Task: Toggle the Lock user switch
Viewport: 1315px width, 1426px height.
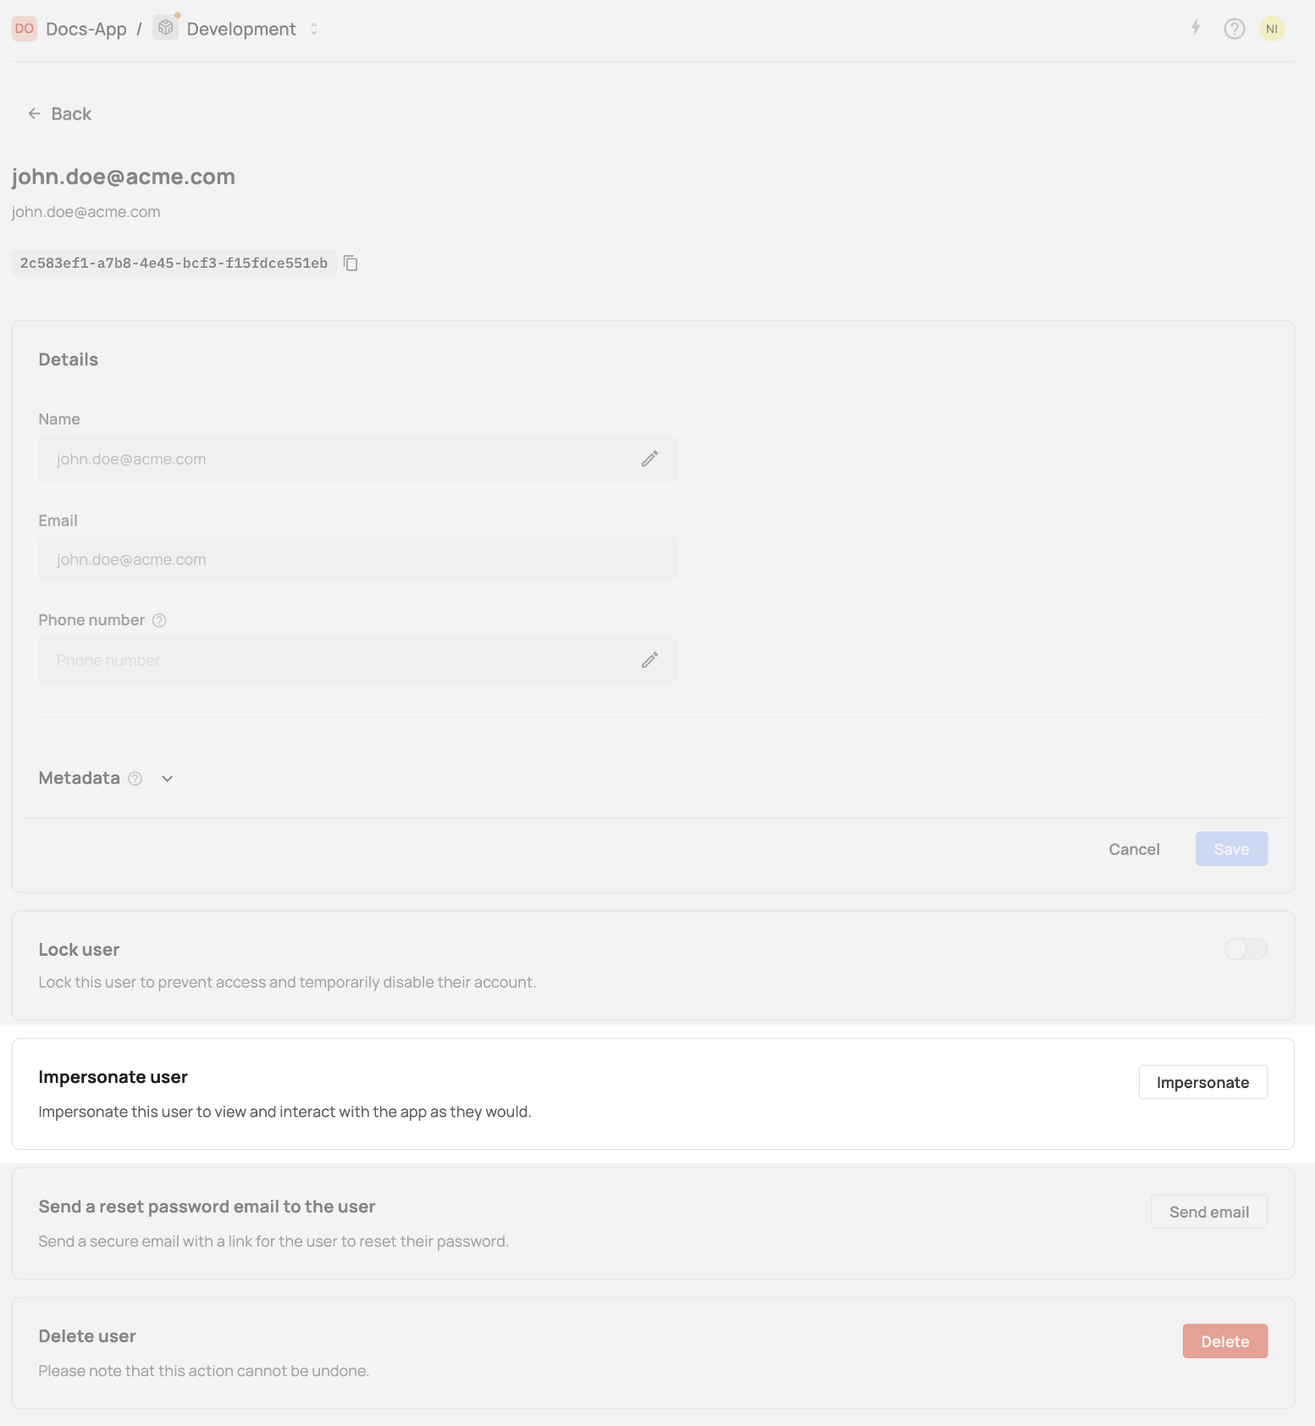Action: click(1246, 949)
